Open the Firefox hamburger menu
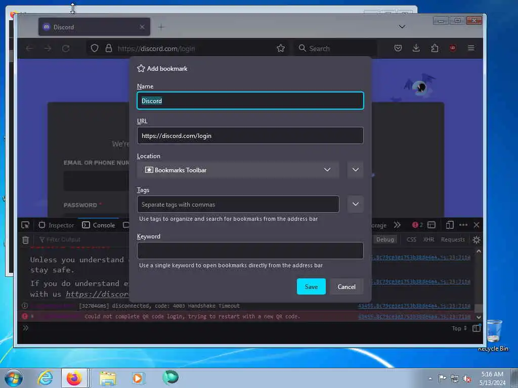 pyautogui.click(x=471, y=48)
